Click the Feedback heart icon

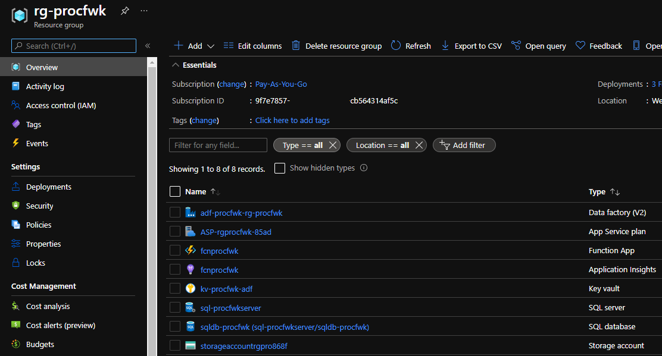[580, 46]
